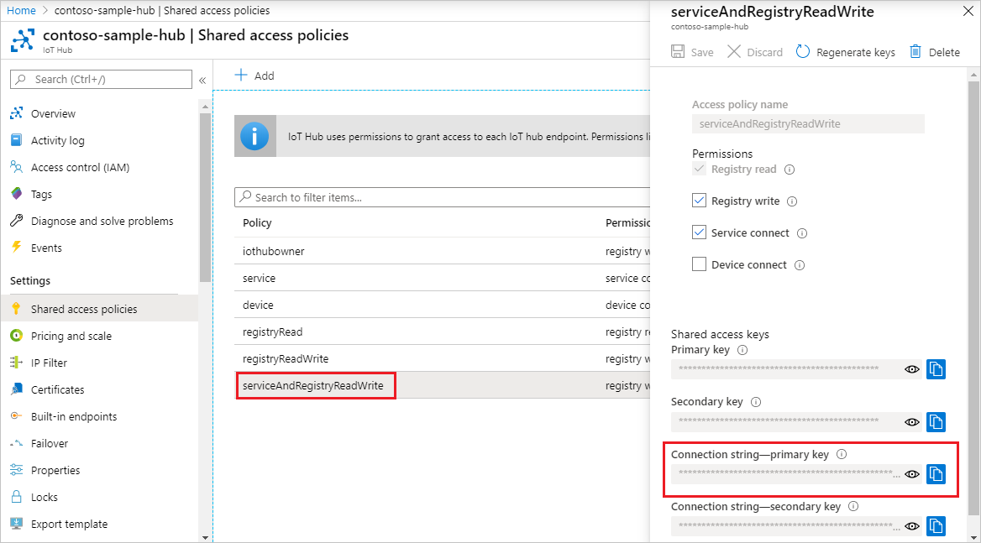Delete the serviceAndRegistryReadWrite policy
981x543 pixels.
915,52
